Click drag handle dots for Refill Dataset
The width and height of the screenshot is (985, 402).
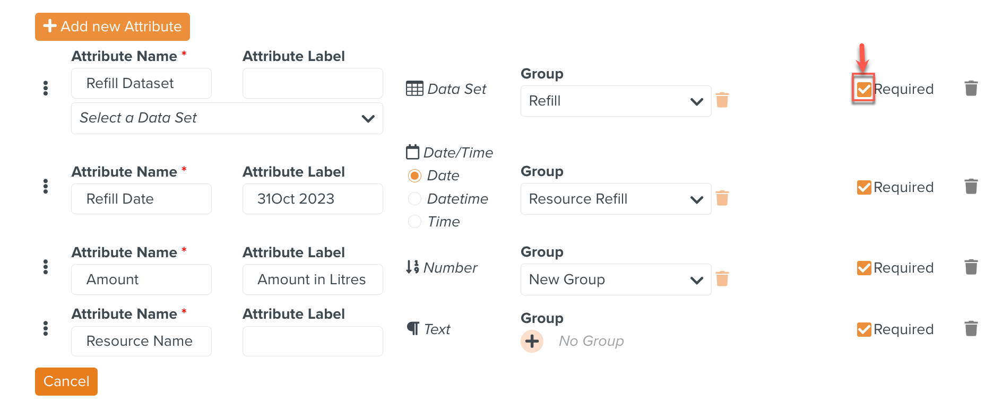tap(46, 88)
